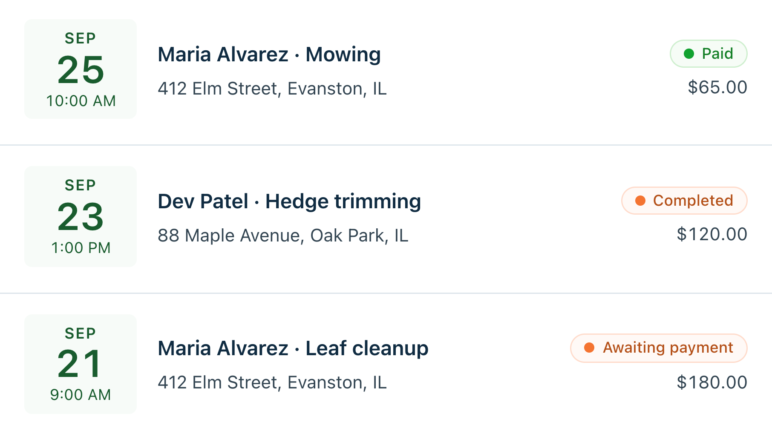This screenshot has height=434, width=772.
Task: Click the Leaf cleanup job's 412 Elm Street address
Action: click(x=272, y=382)
